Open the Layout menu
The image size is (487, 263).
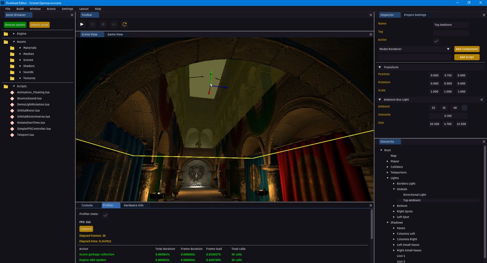[x=84, y=8]
